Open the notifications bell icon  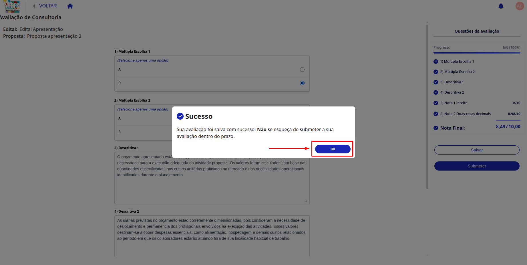(501, 6)
